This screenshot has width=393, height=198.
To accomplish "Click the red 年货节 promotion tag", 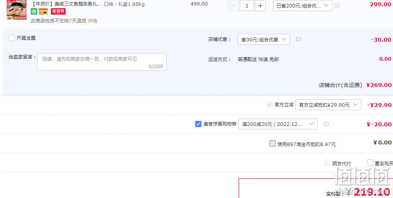I will (58, 11).
